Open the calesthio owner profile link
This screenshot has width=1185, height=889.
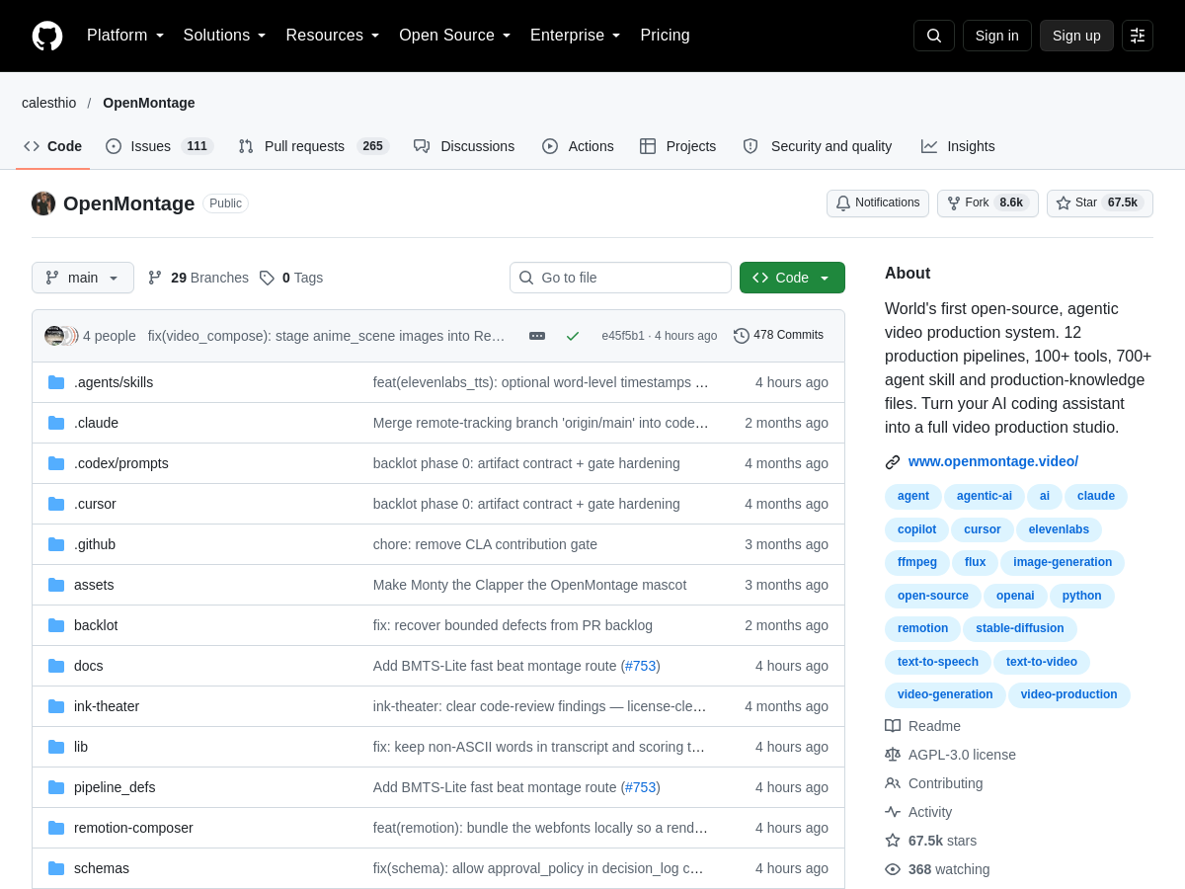click(x=49, y=103)
